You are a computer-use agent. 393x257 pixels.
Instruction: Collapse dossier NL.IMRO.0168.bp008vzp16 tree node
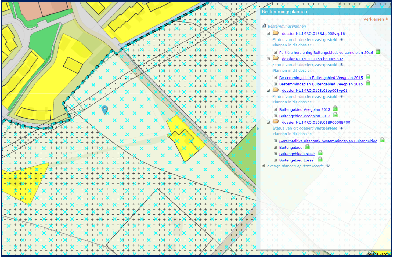click(268, 34)
